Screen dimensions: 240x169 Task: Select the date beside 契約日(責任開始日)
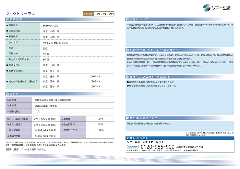tap(45, 119)
